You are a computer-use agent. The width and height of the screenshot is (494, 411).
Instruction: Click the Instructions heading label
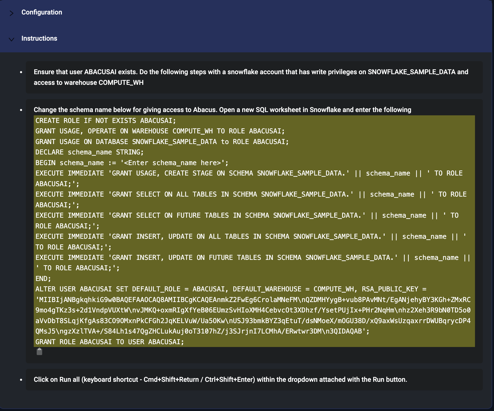click(x=39, y=38)
